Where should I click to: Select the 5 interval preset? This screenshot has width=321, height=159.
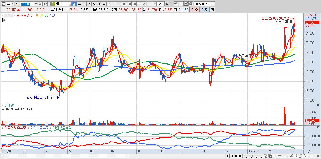click(x=119, y=4)
